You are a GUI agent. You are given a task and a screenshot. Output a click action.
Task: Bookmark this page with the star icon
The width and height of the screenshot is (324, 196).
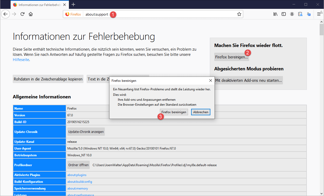tap(239, 14)
